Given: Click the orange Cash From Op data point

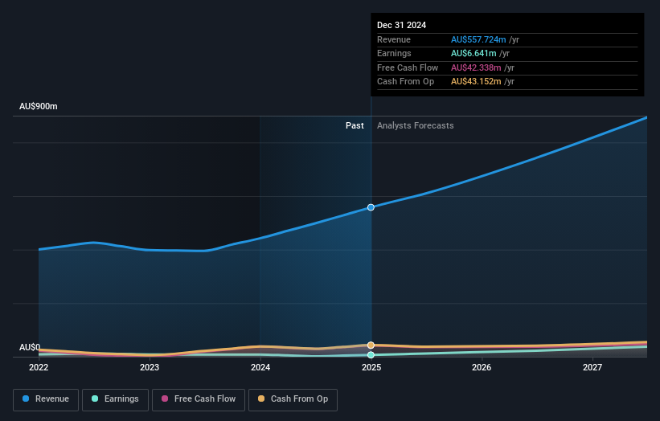Looking at the screenshot, I should [371, 345].
